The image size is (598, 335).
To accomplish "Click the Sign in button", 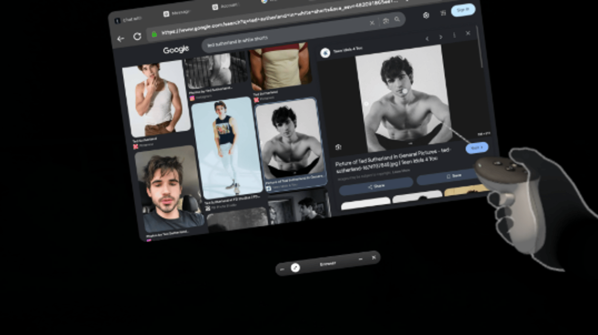I will pos(463,10).
